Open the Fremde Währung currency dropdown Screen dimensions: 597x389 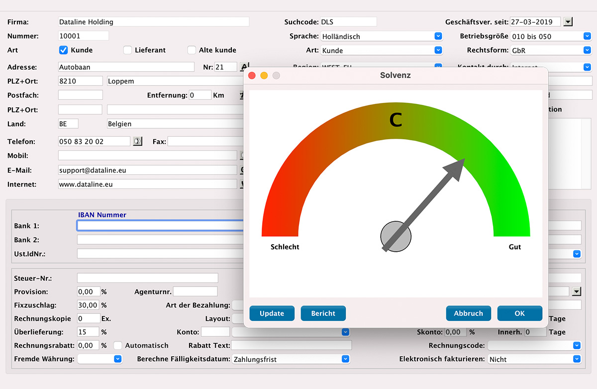pos(118,359)
